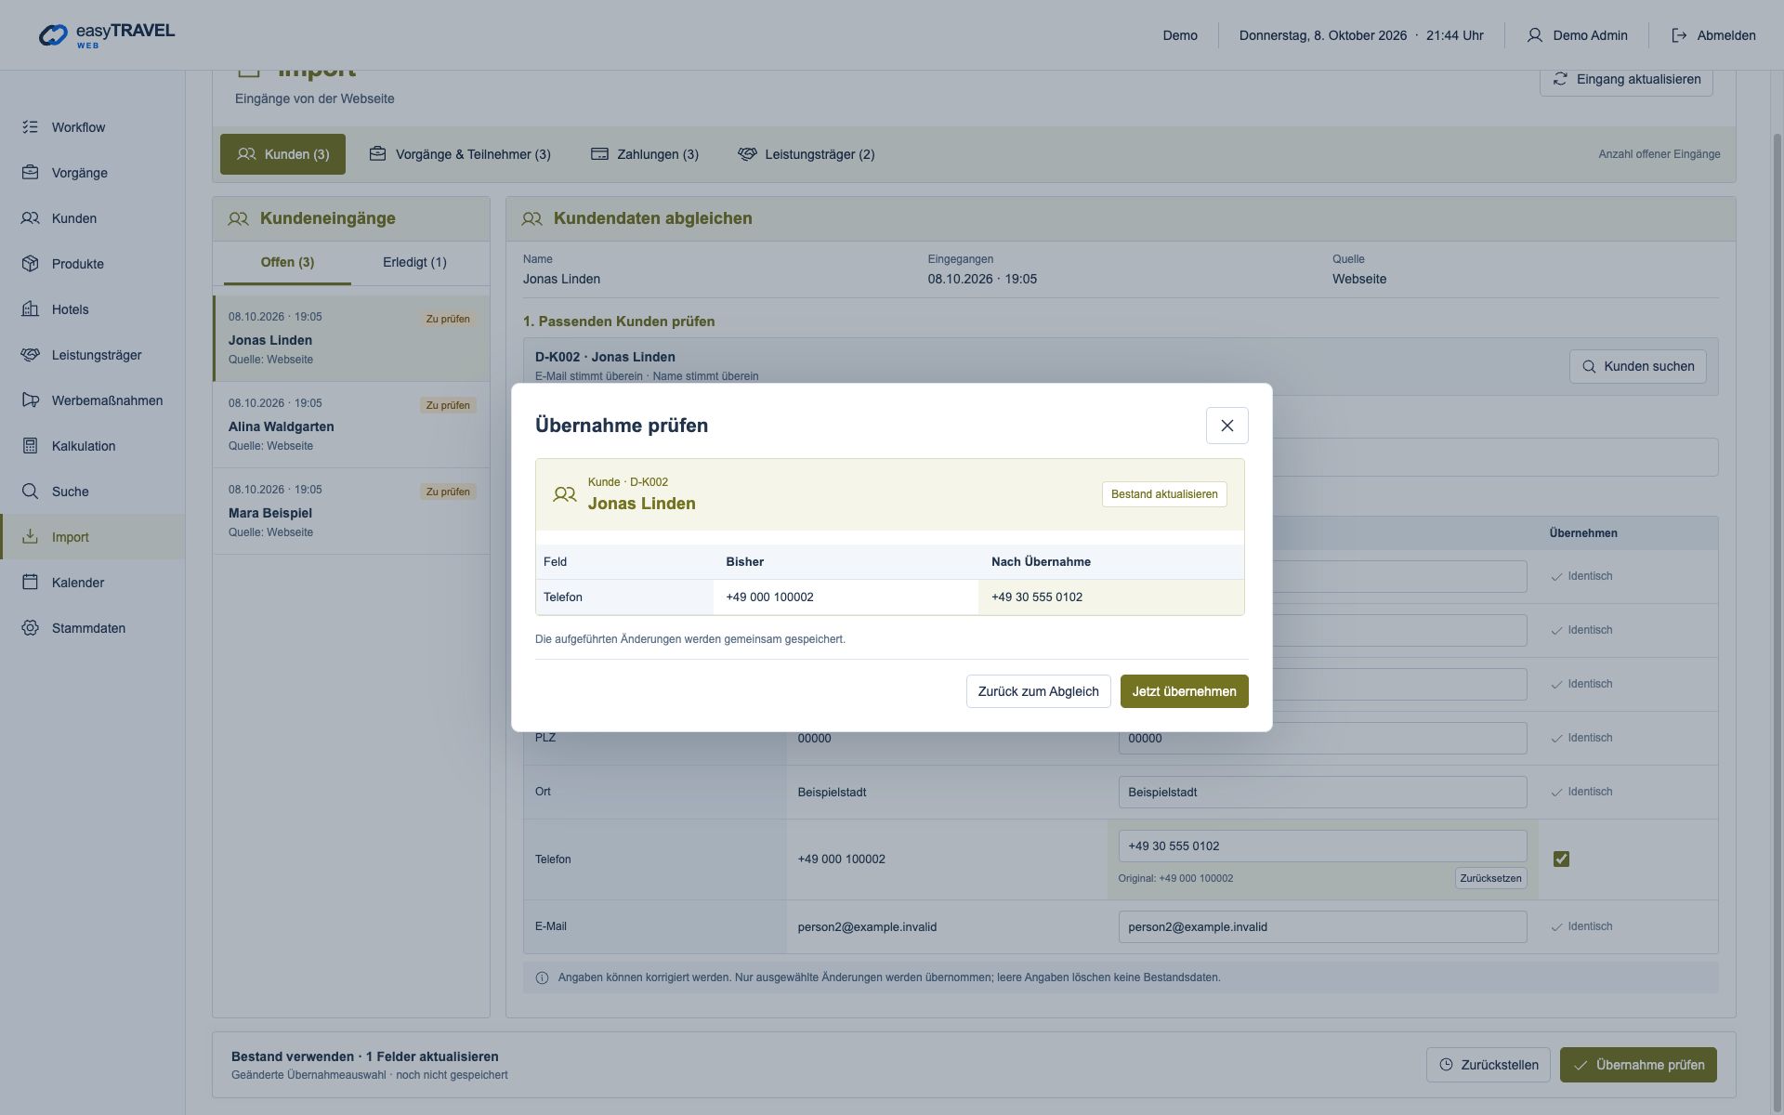
Task: Uncheck the Telefon Übernehmen checkbox
Action: [1561, 859]
